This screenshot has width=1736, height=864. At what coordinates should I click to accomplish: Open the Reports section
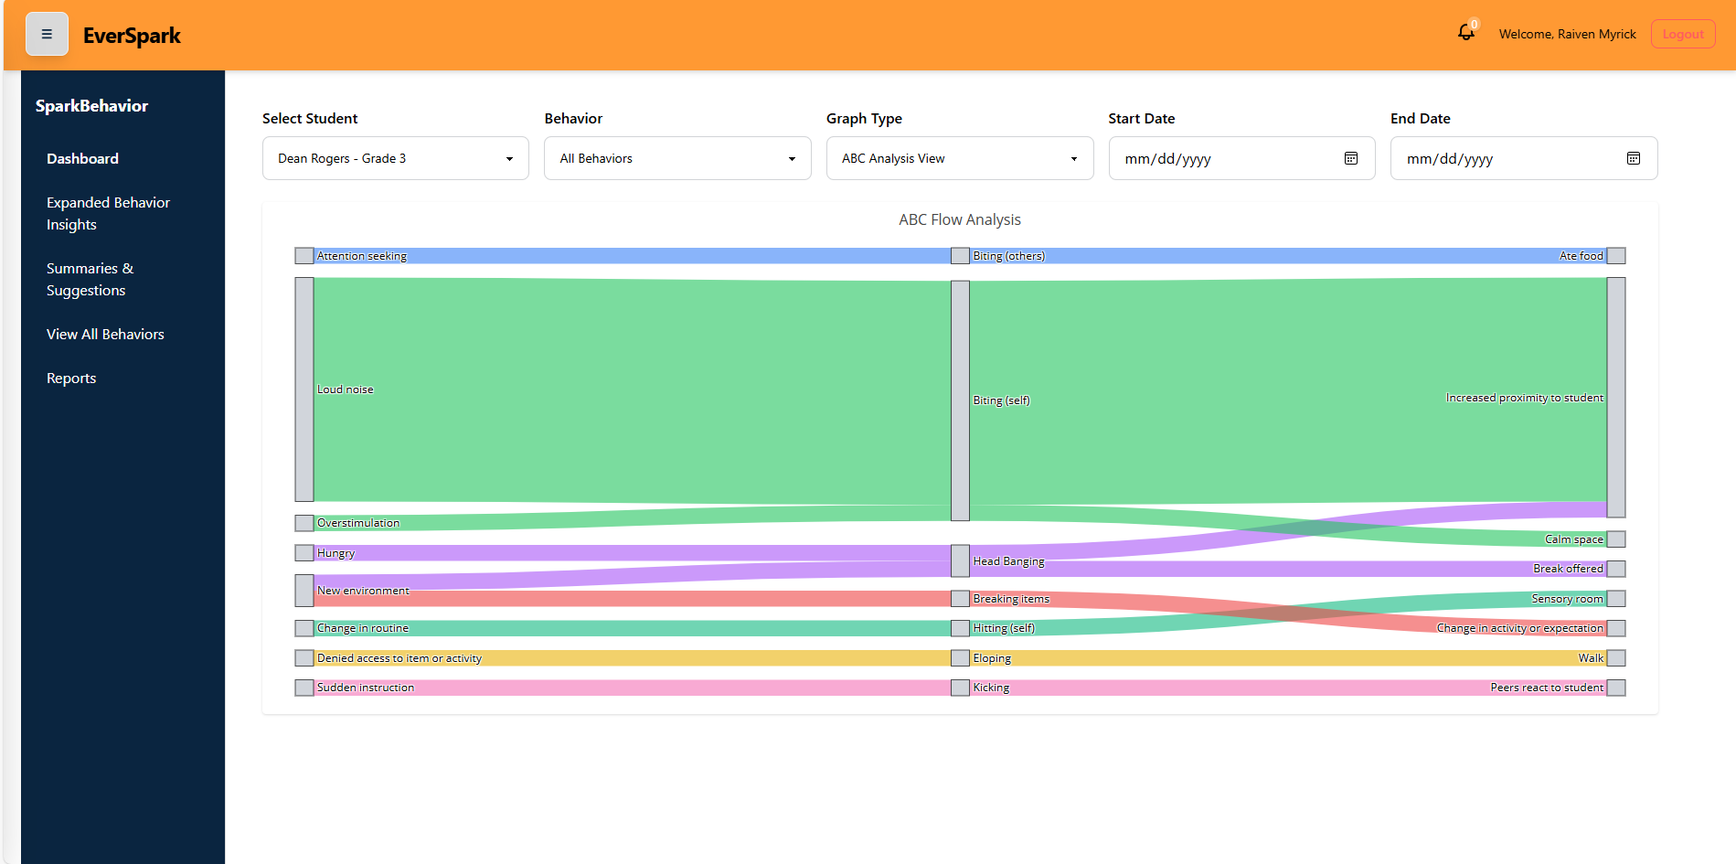pyautogui.click(x=71, y=378)
